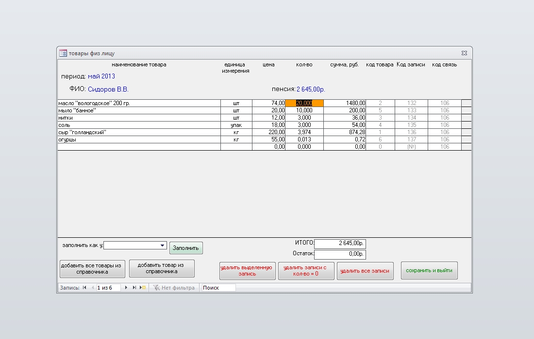The height and width of the screenshot is (339, 534).
Task: Click record code cell '132'
Action: pyautogui.click(x=411, y=103)
